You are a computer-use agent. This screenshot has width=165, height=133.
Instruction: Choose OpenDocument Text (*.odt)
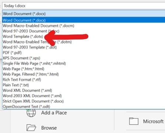[27, 106]
